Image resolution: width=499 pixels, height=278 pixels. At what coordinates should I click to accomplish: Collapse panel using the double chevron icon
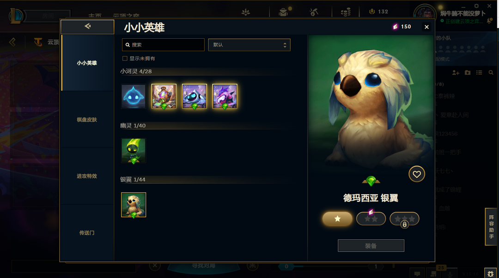coord(12,42)
